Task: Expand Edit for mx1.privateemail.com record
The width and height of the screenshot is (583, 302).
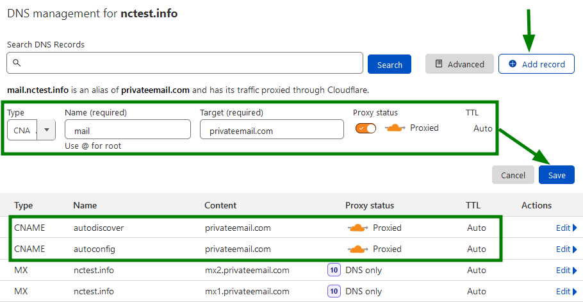Action: click(x=566, y=291)
